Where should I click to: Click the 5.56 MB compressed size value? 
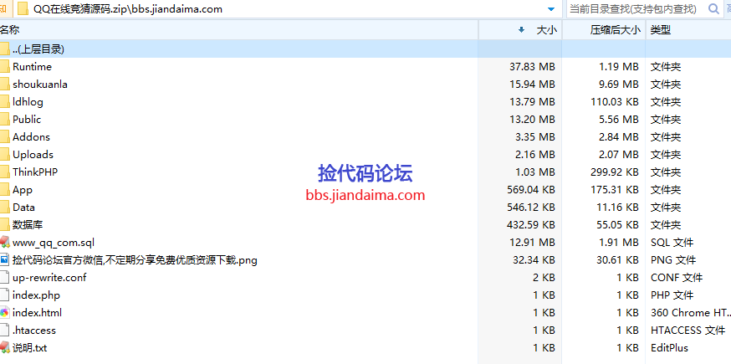(x=619, y=120)
